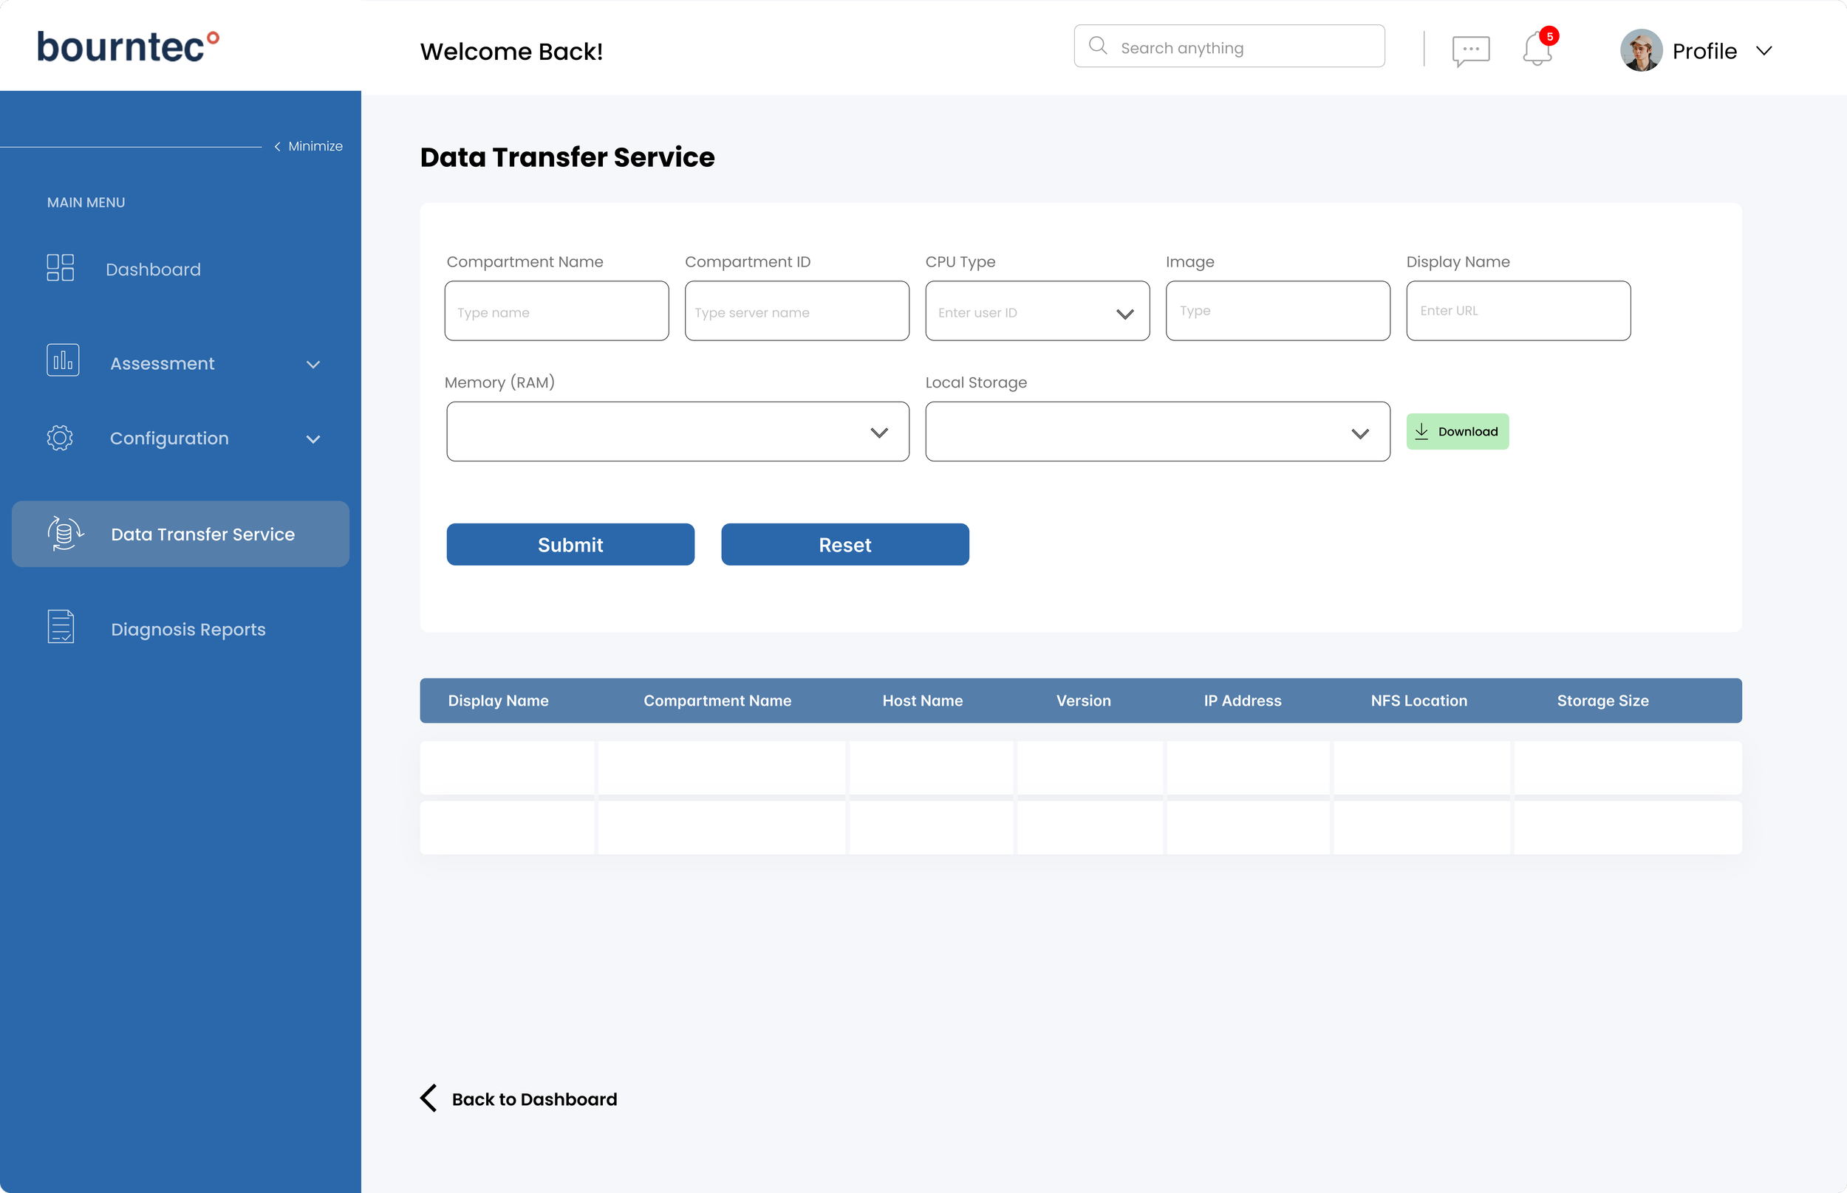Expand the Assessment submenu chevron

(x=313, y=364)
